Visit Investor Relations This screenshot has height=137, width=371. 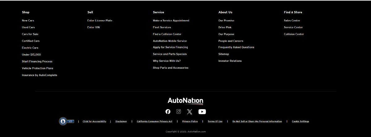tap(230, 61)
